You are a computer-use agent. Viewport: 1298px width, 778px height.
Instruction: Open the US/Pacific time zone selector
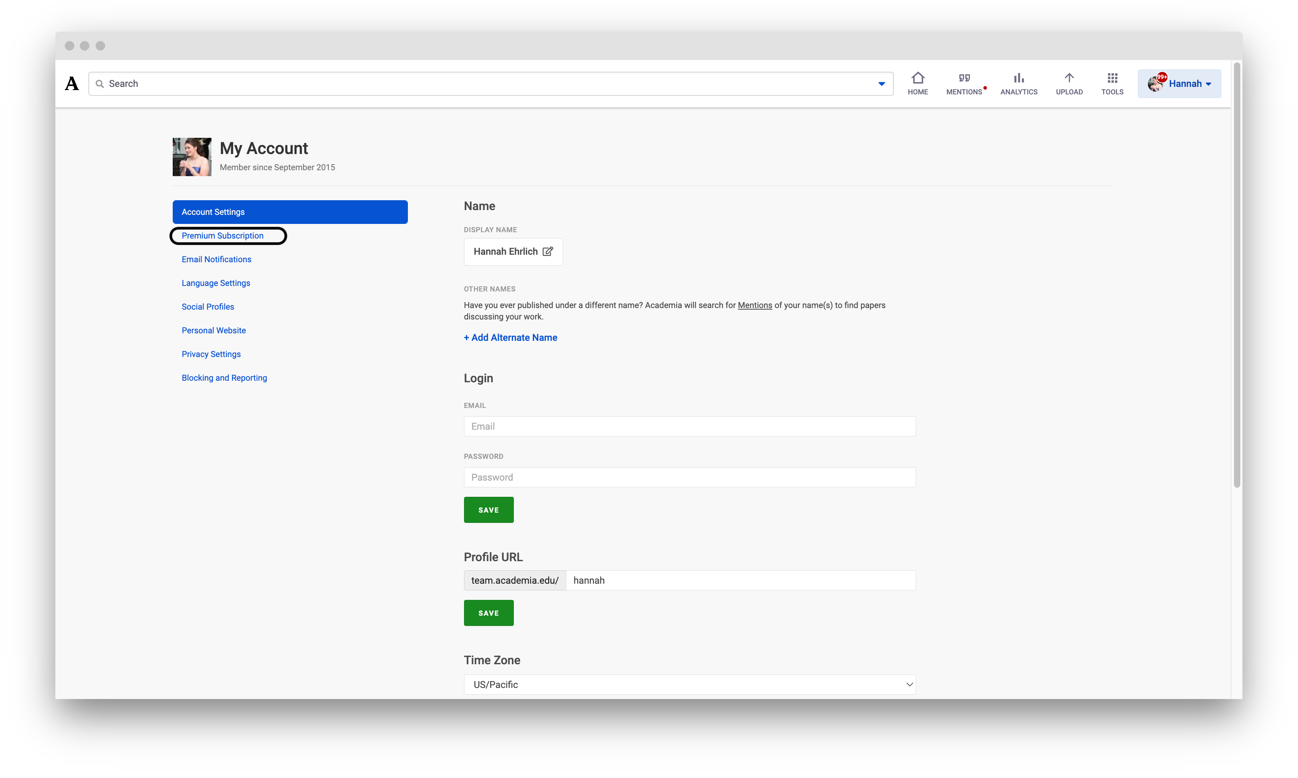point(689,684)
